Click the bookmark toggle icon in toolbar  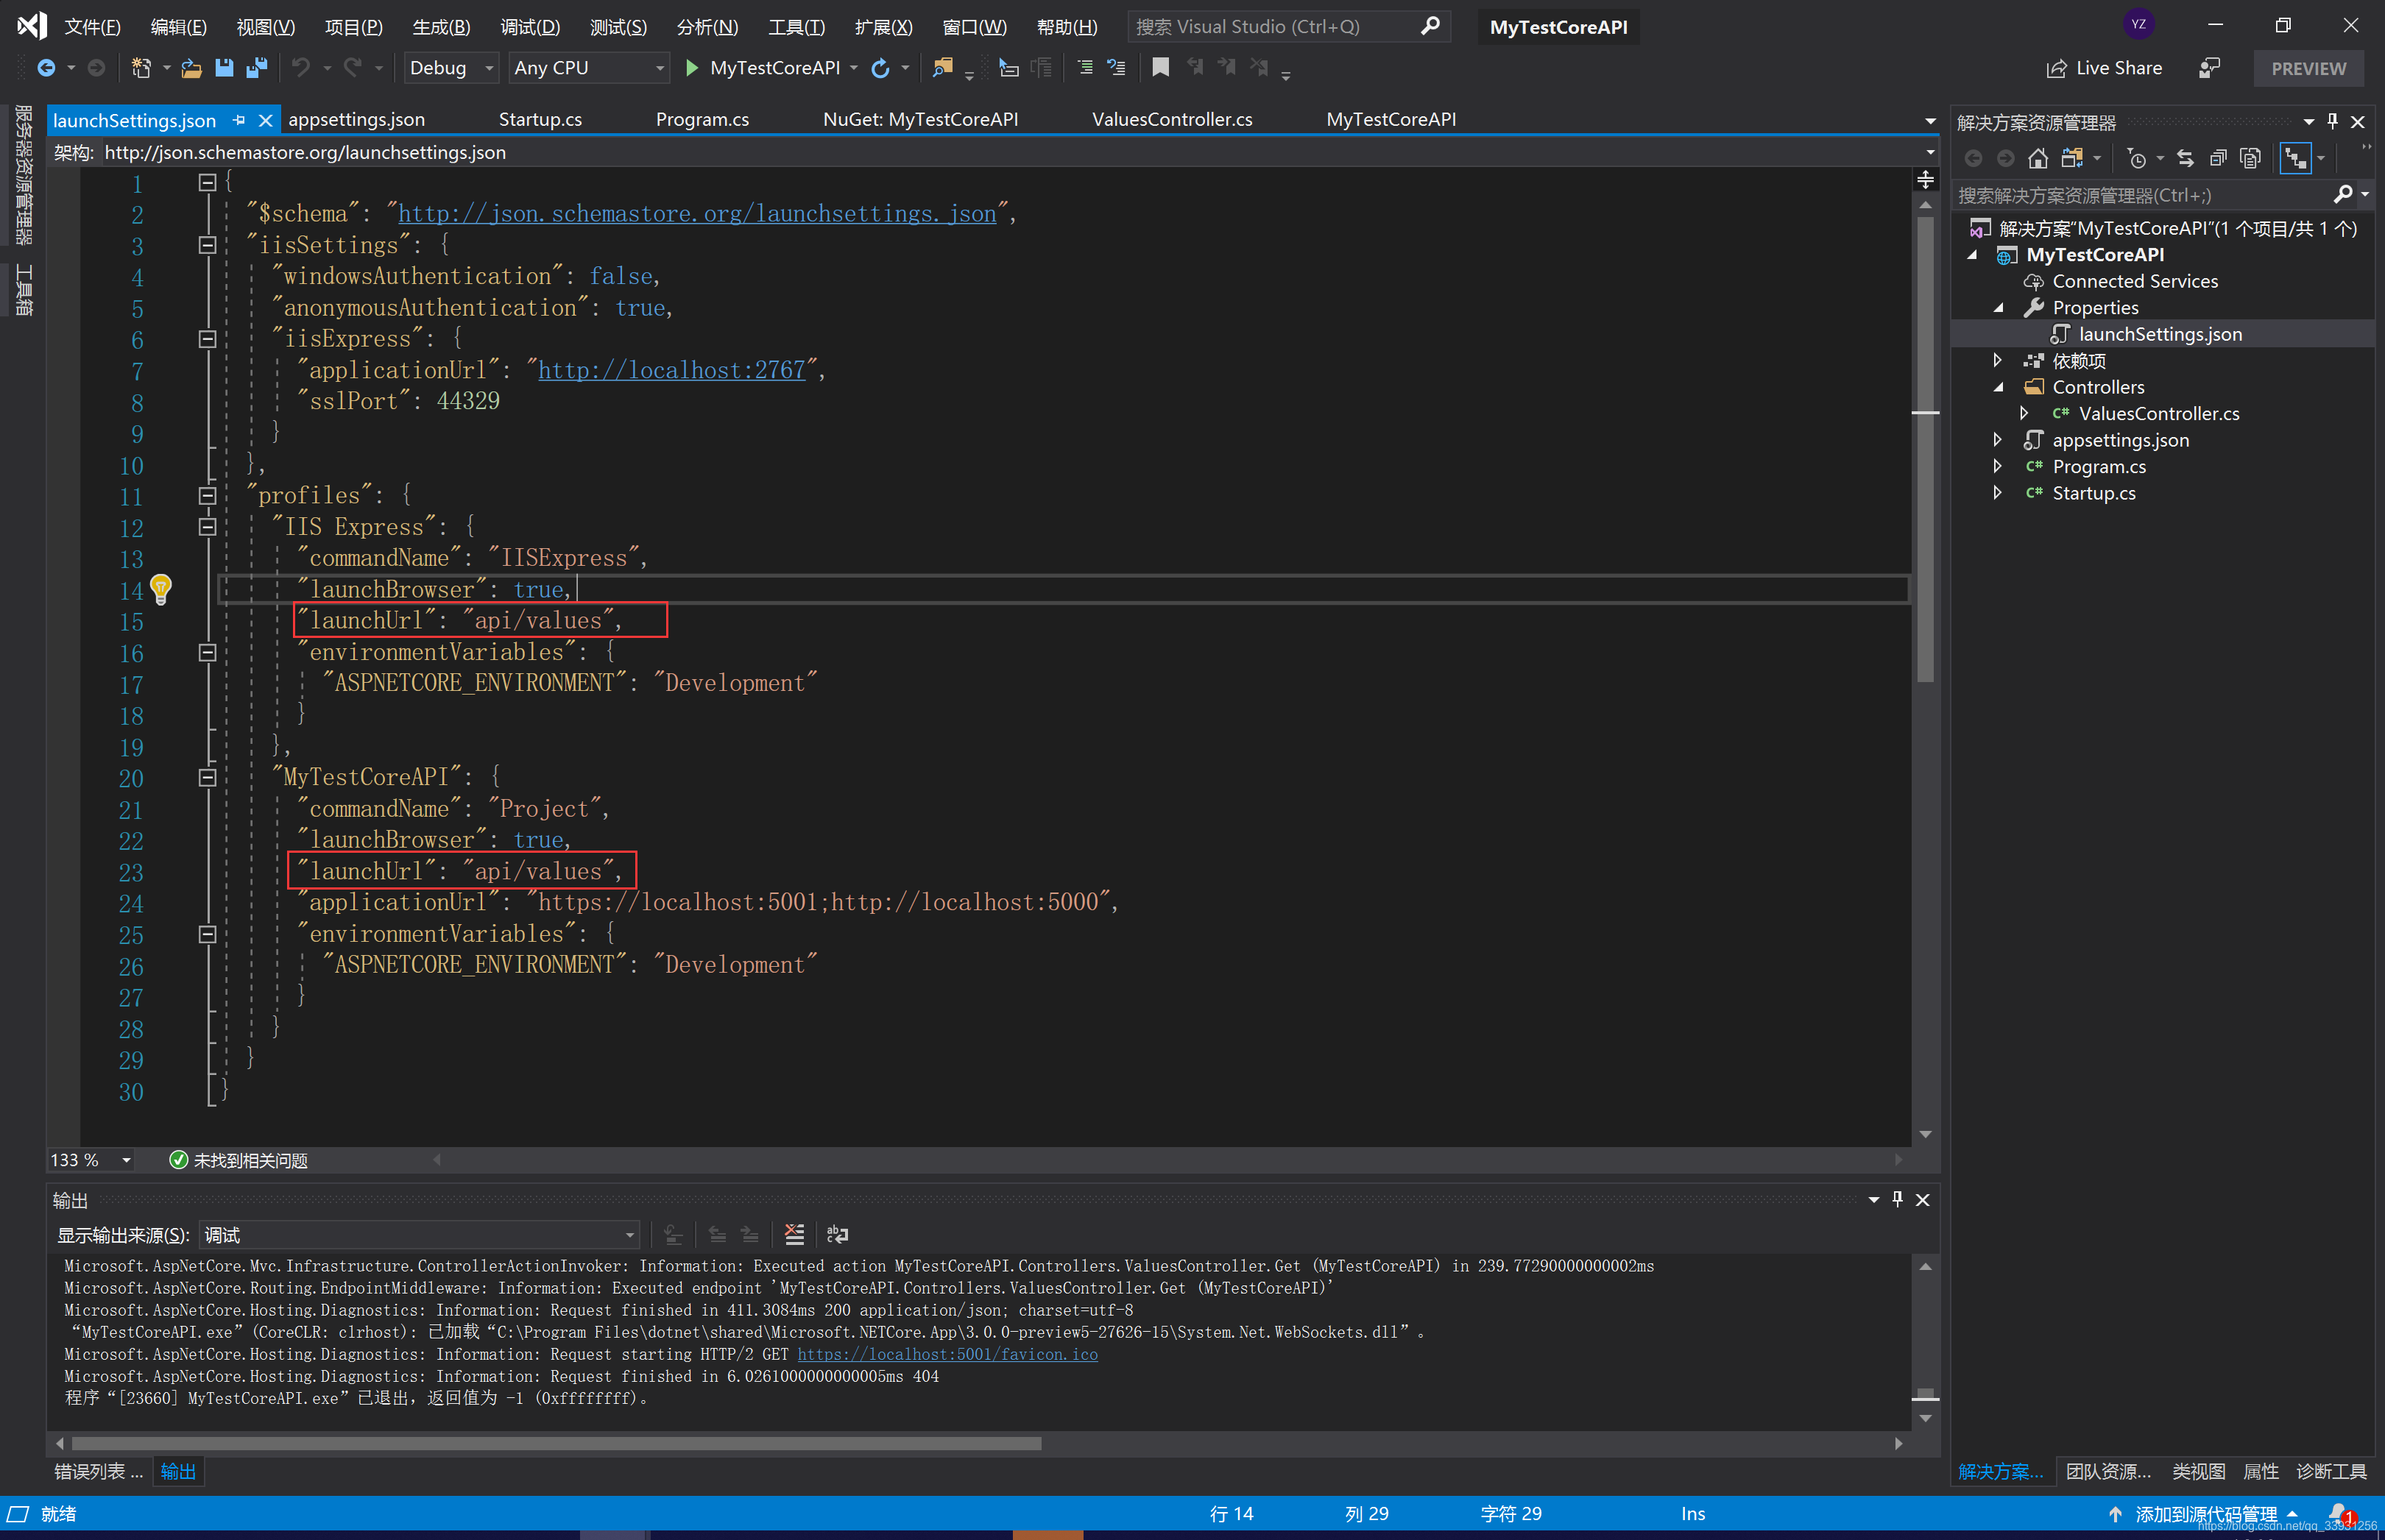(x=1161, y=68)
